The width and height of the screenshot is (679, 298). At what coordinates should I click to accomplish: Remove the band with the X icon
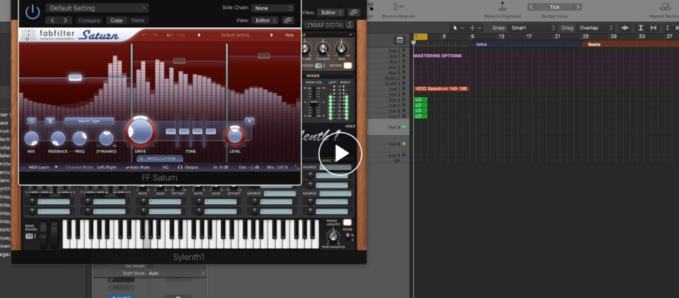pyautogui.click(x=249, y=121)
